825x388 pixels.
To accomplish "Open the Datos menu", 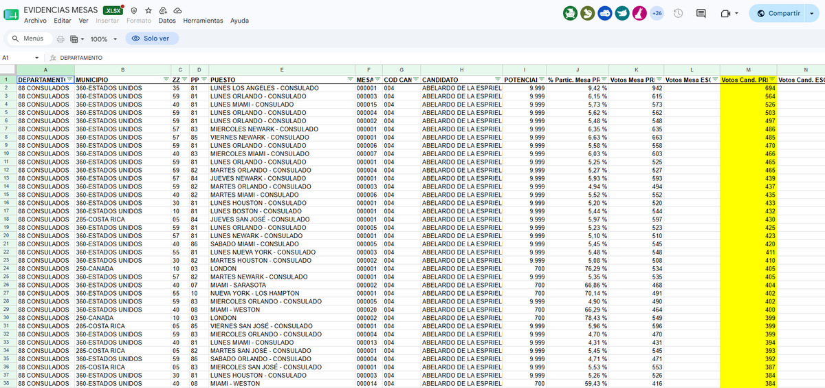I will click(167, 21).
